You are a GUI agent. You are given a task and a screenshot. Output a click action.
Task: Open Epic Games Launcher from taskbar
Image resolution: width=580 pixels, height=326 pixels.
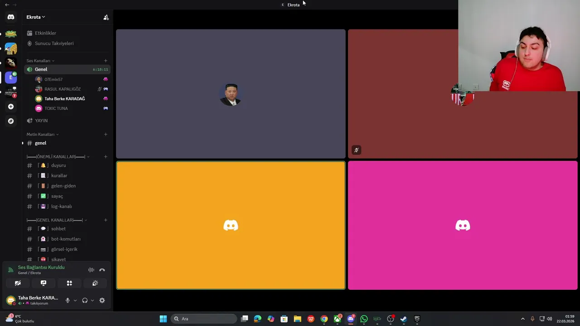417,319
